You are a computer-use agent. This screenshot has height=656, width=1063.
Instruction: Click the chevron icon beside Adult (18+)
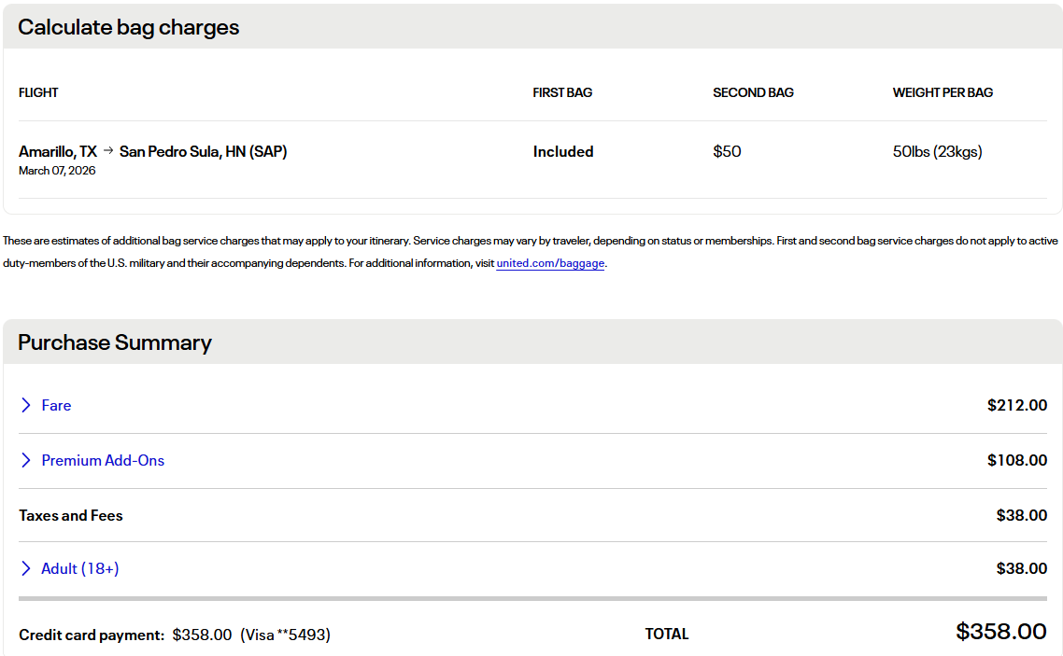25,568
